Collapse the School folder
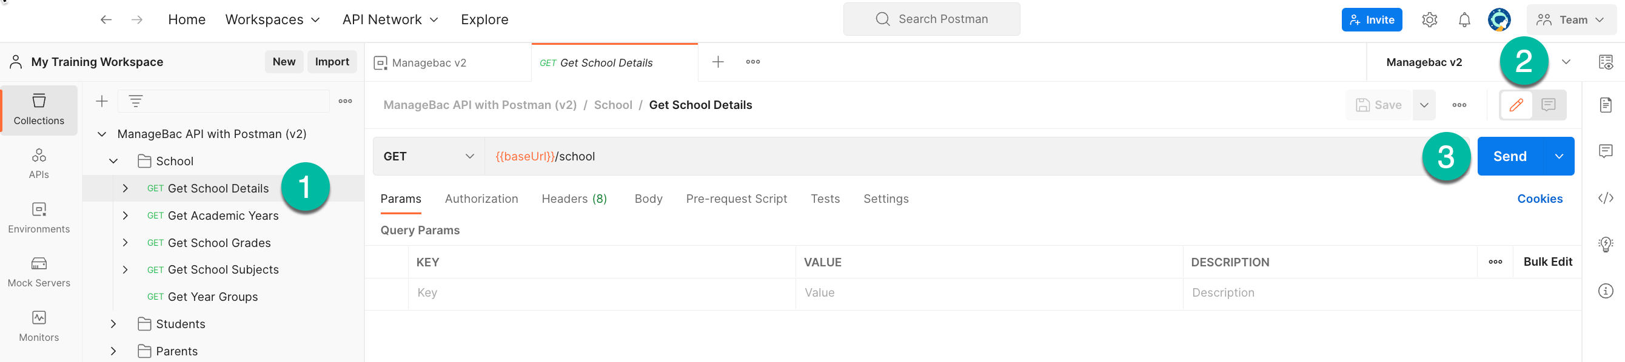The image size is (1625, 362). point(113,161)
